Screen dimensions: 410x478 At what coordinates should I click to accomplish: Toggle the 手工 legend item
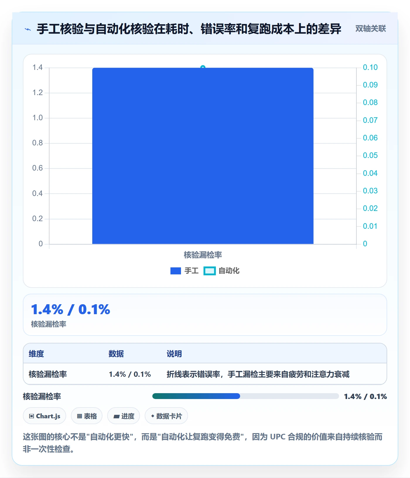(x=184, y=271)
